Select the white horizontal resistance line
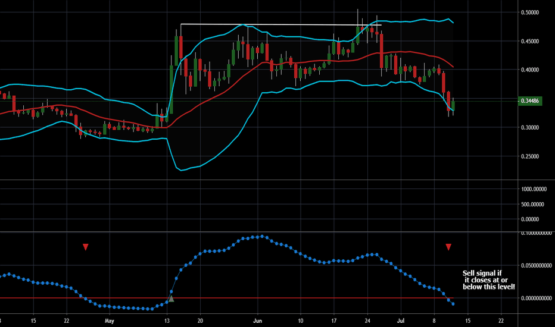This screenshot has width=555, height=327. click(x=281, y=24)
